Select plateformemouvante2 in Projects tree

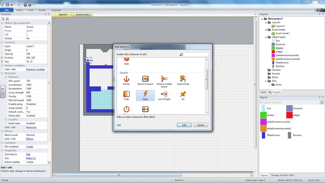pos(288,59)
